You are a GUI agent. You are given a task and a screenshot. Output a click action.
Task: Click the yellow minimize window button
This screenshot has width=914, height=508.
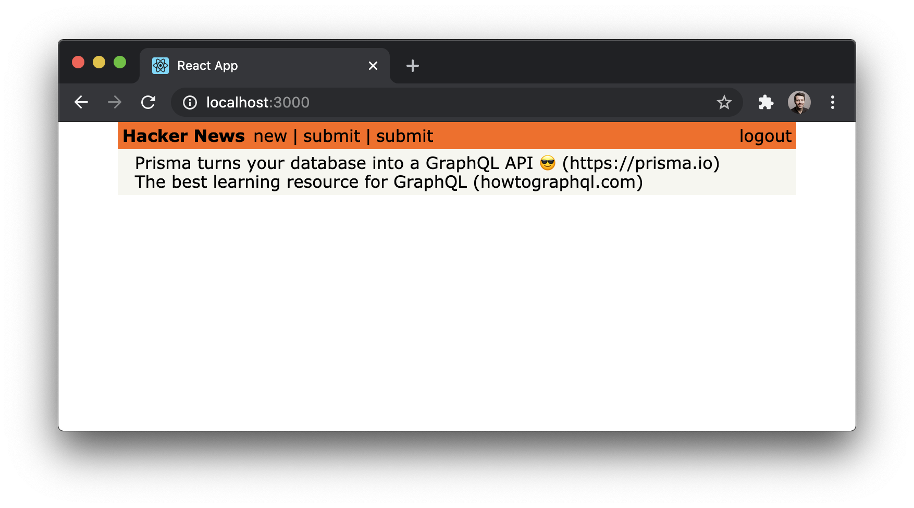(x=99, y=62)
